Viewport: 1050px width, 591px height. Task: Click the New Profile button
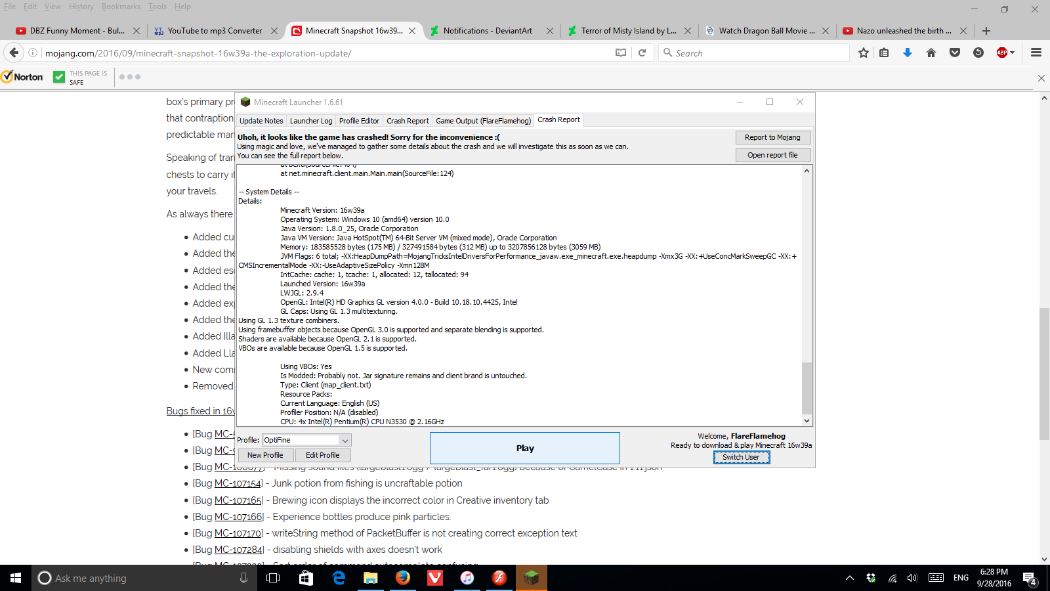point(265,455)
